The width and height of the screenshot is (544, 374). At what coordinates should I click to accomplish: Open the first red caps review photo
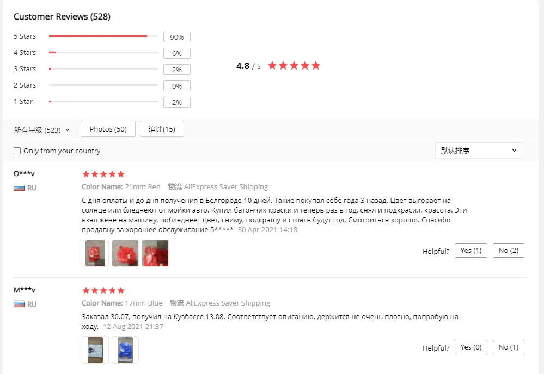coord(95,253)
